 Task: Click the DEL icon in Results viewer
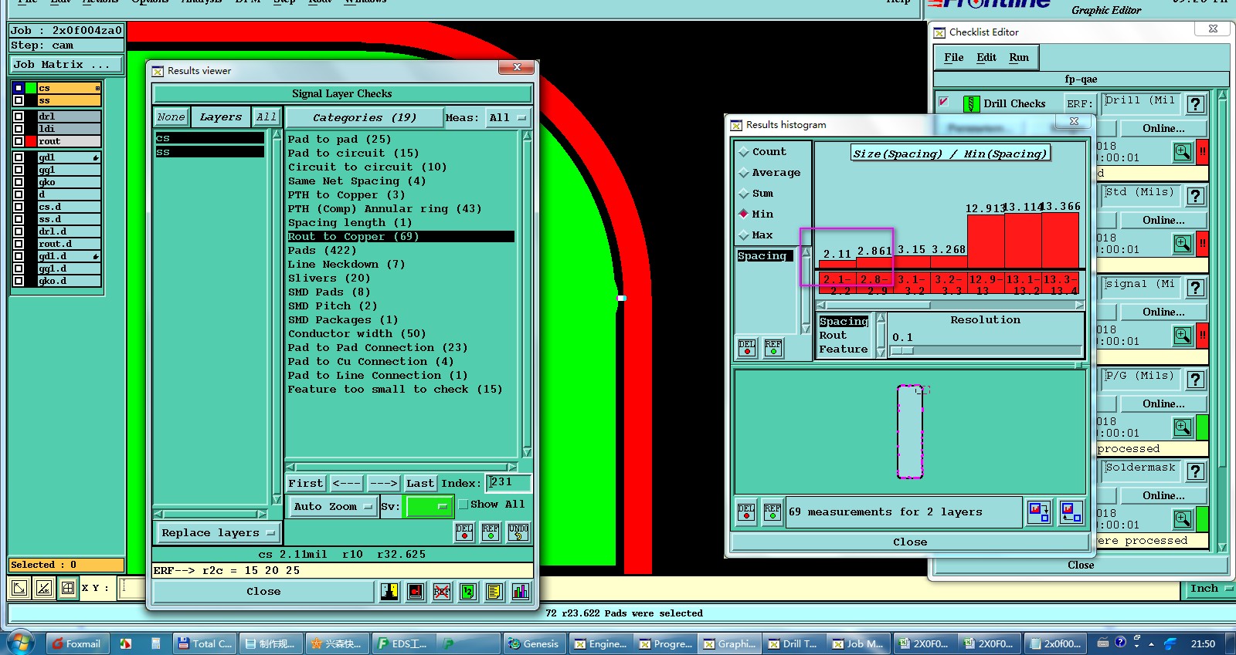[464, 532]
